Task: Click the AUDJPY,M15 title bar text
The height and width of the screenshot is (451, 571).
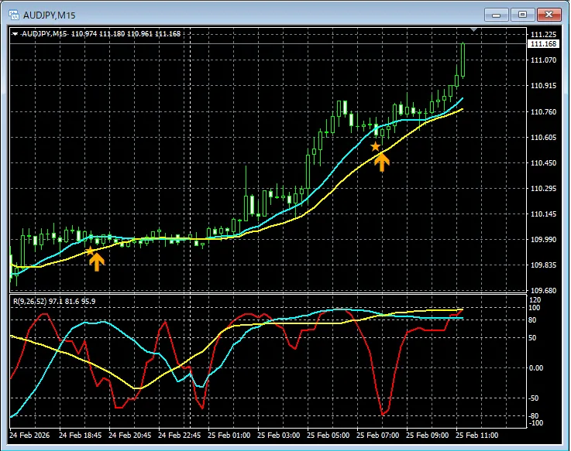Action: pyautogui.click(x=48, y=15)
